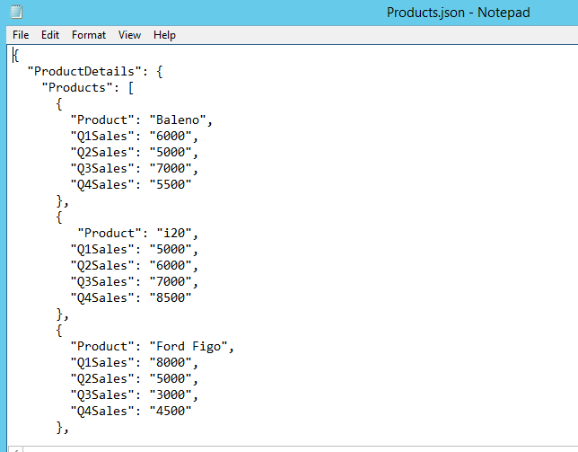This screenshot has height=452, width=578.
Task: Click the "Q2Sales": "5000" line under Ford Figo
Action: click(135, 379)
